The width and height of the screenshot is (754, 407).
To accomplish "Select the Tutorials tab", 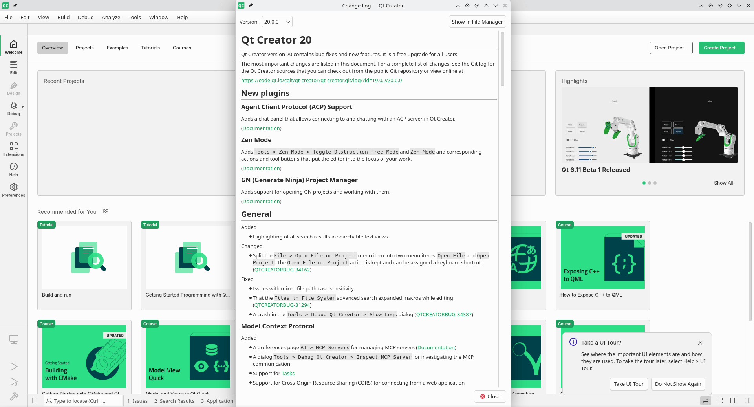I will pos(150,48).
